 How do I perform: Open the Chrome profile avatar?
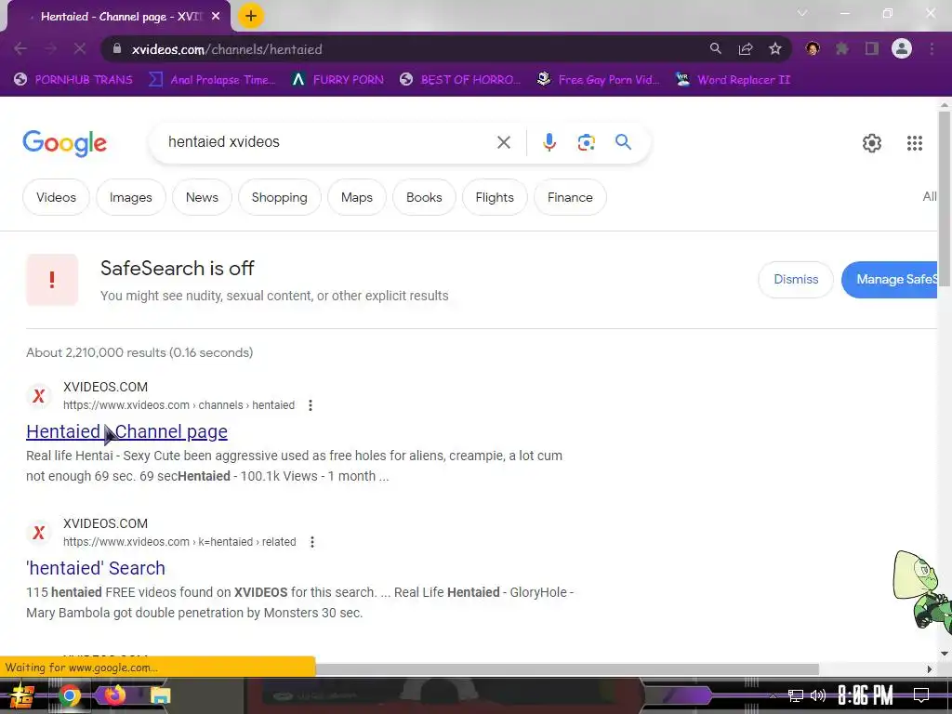click(902, 48)
